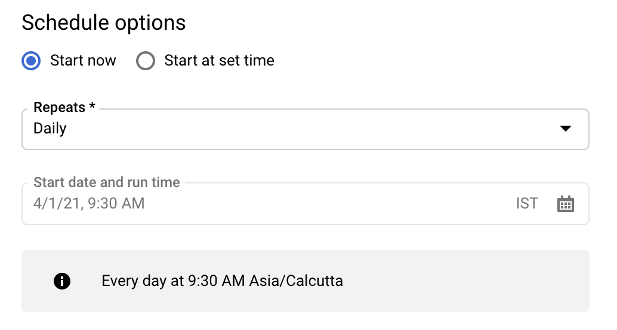
Task: Click the 'Start at set time' label
Action: [219, 61]
